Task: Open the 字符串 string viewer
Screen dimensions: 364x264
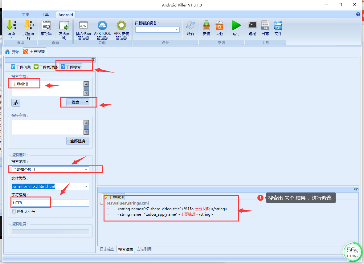Action: point(46,28)
